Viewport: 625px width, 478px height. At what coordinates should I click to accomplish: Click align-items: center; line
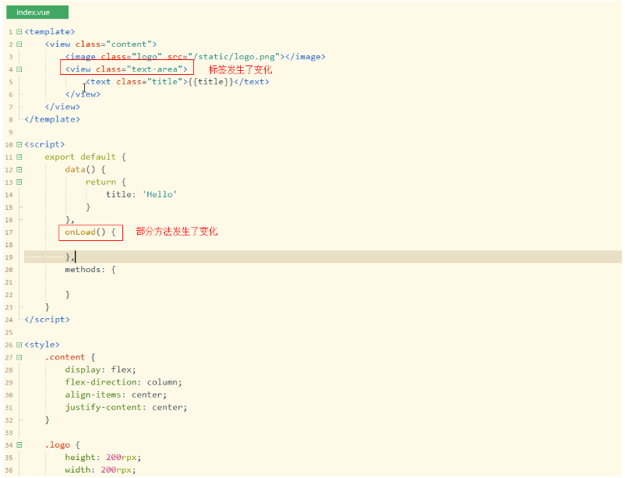click(x=116, y=395)
